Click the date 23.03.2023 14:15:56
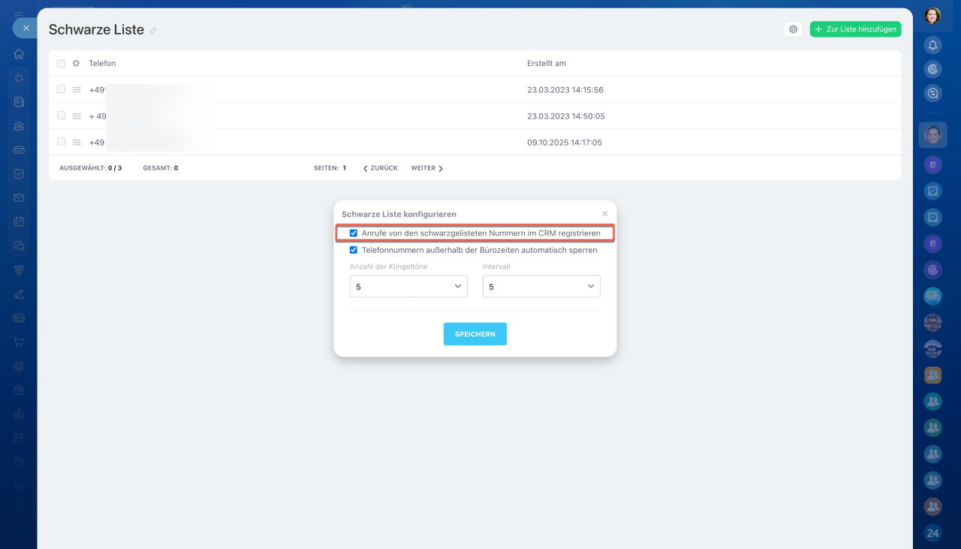Viewport: 961px width, 549px height. point(565,90)
